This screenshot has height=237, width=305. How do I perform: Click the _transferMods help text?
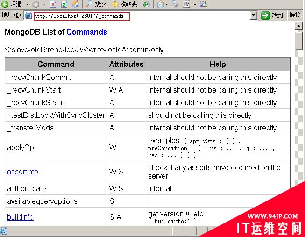212,128
